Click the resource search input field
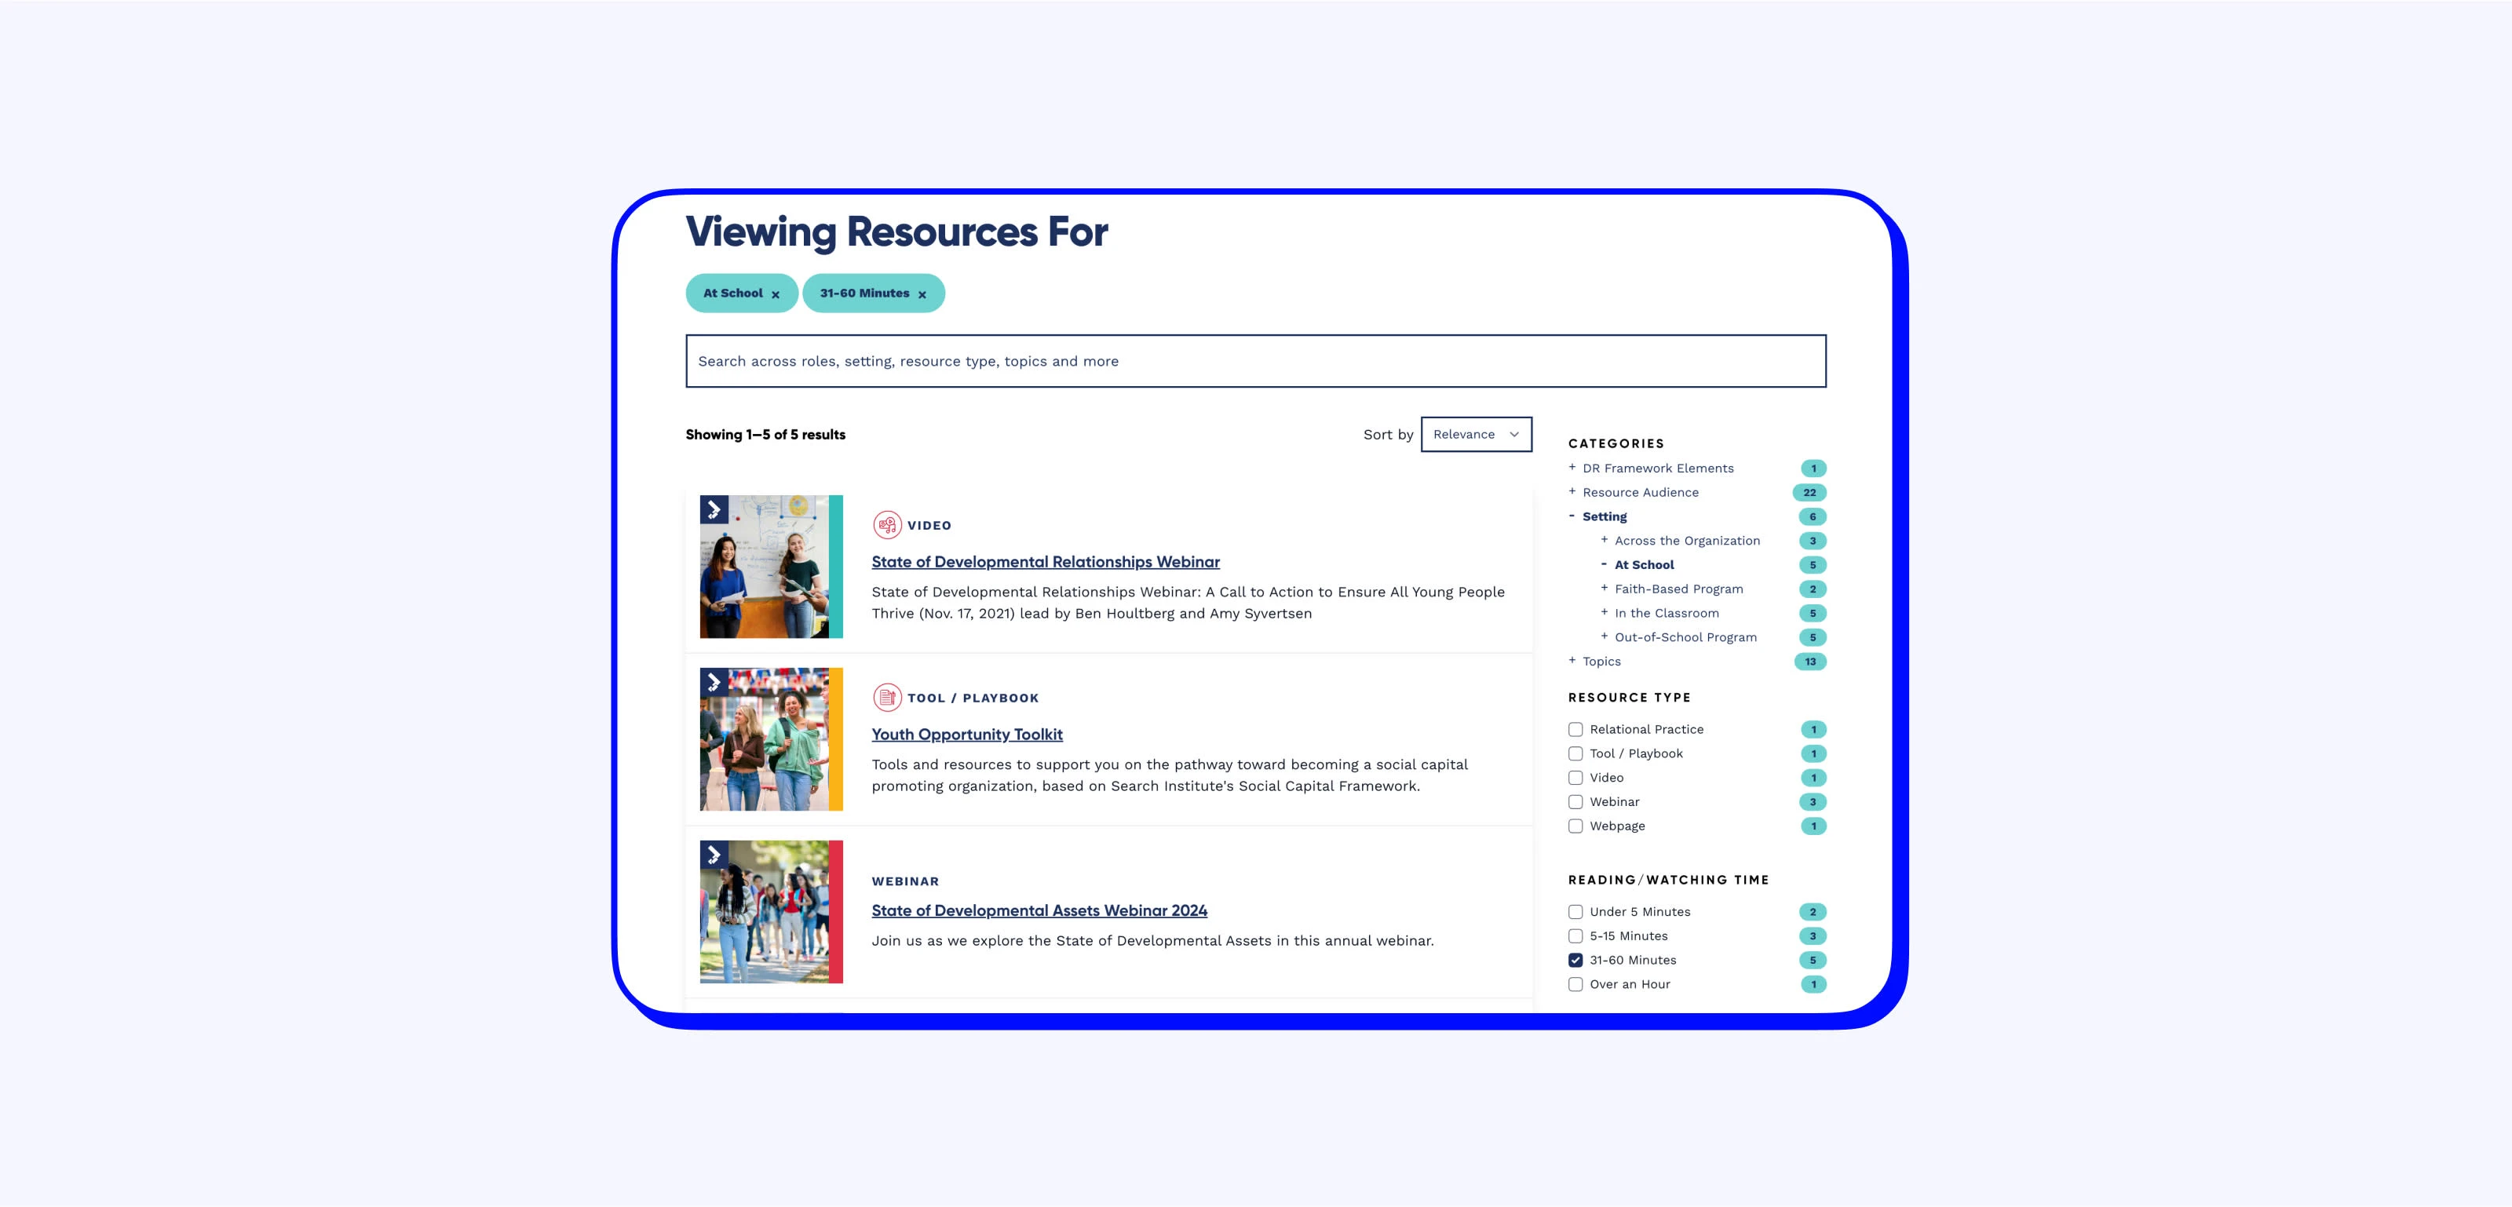2512x1207 pixels. point(1255,362)
